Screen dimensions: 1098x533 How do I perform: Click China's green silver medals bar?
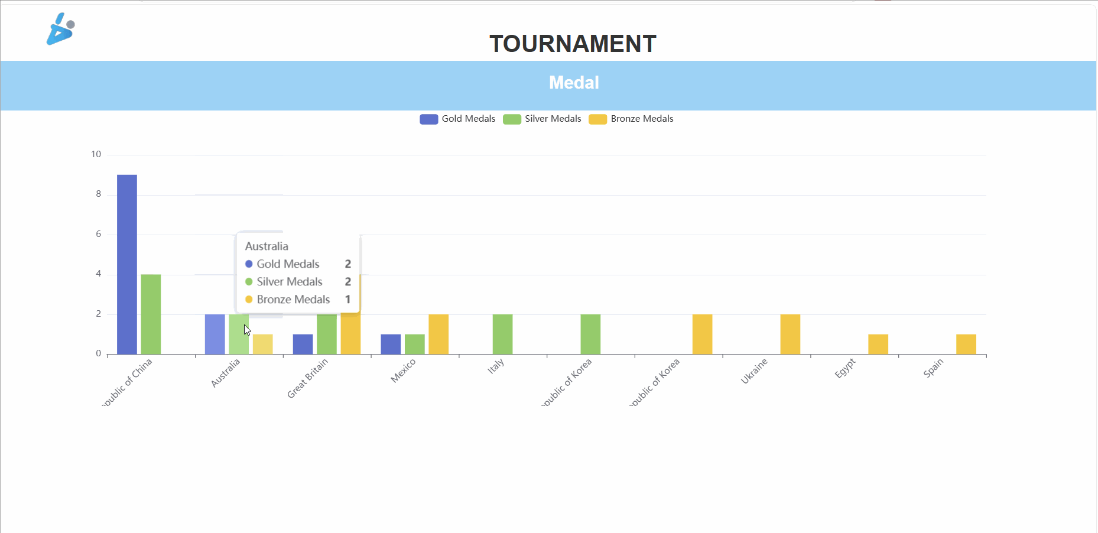(x=151, y=314)
